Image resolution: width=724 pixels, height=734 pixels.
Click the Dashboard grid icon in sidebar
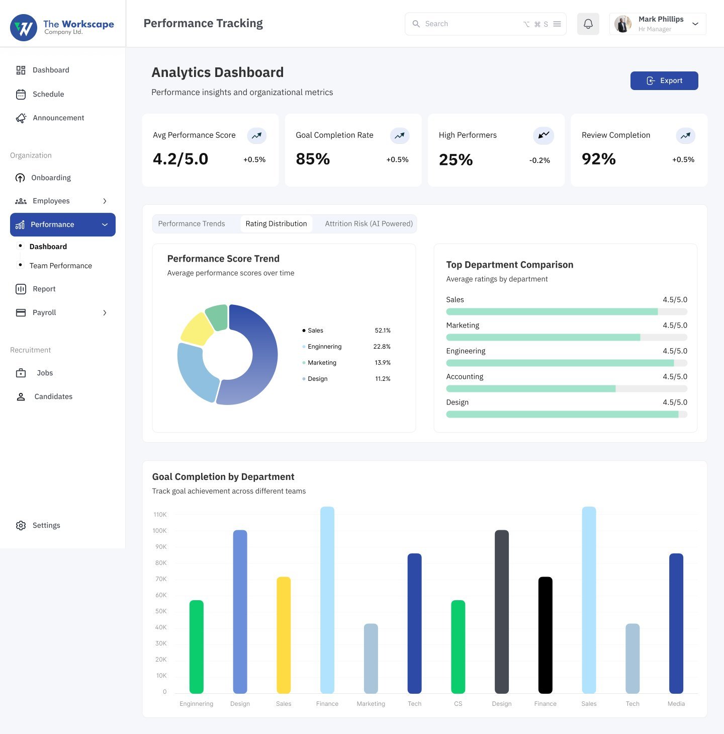21,70
